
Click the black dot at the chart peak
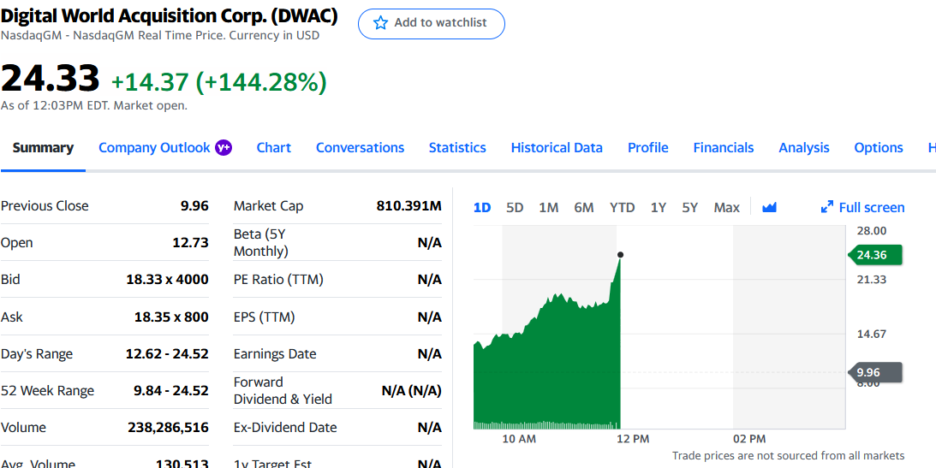[620, 255]
